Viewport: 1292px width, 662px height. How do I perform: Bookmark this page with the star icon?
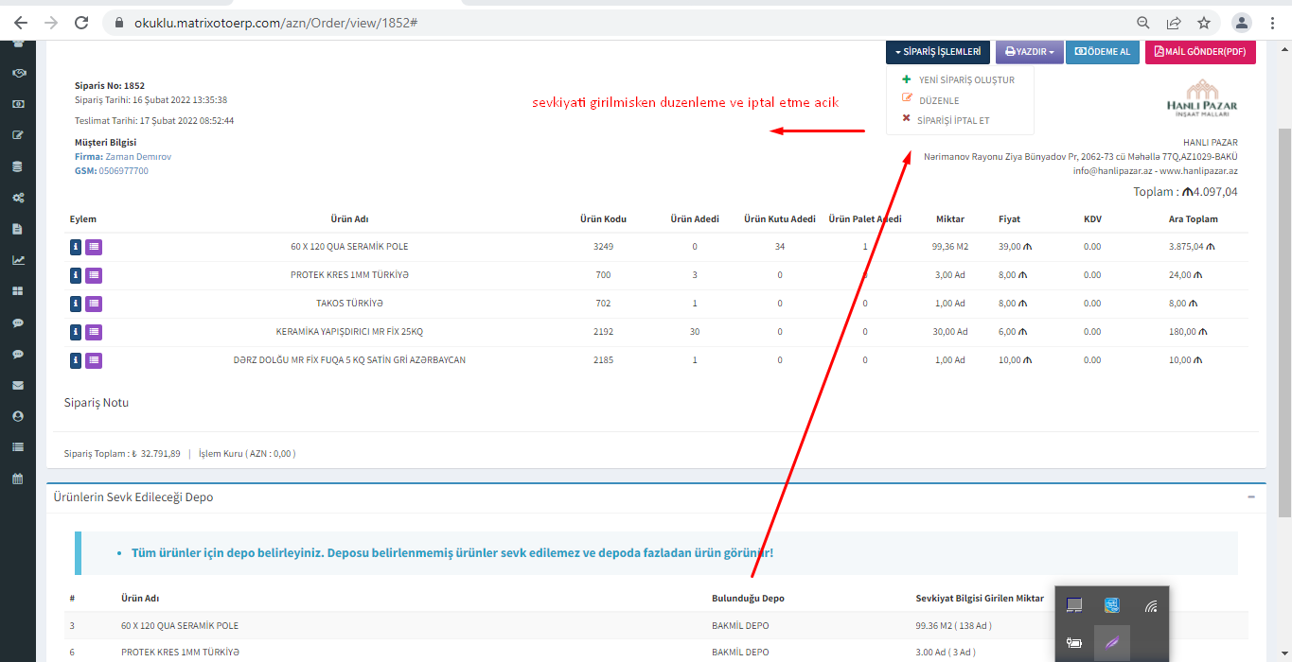(1203, 23)
